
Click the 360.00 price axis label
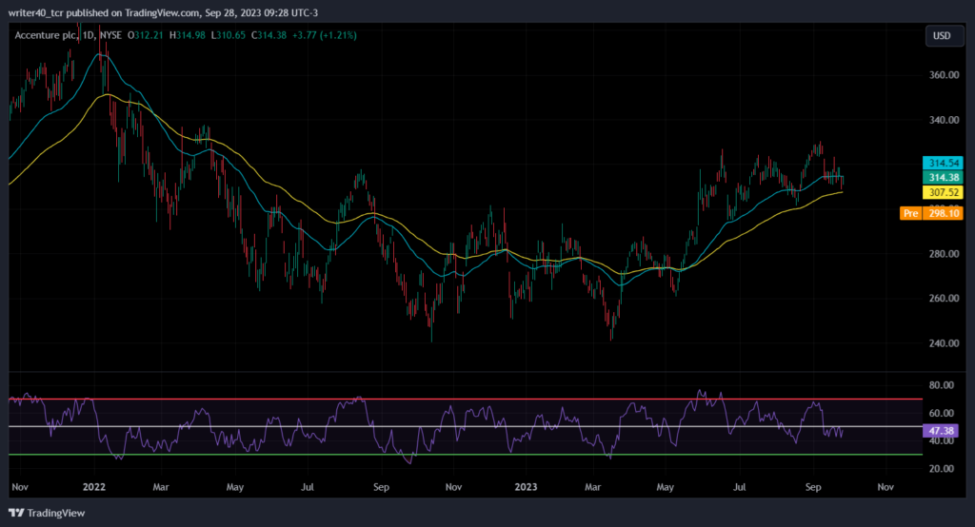[x=944, y=75]
